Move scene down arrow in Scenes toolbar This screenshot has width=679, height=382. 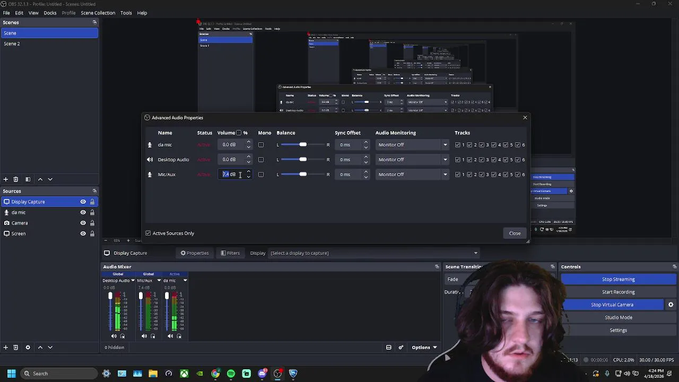click(50, 179)
